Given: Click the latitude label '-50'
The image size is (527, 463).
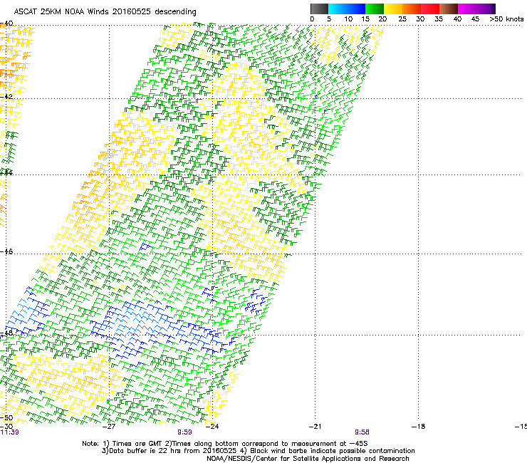Looking at the screenshot, I should click(6, 418).
